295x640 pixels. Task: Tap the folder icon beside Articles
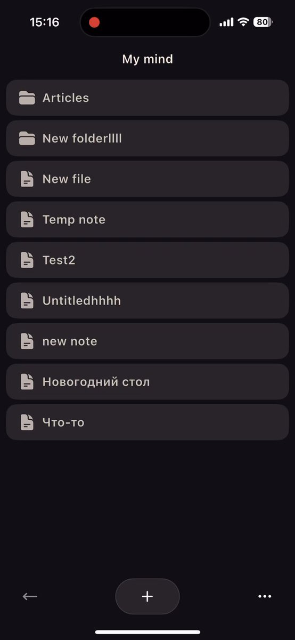tap(27, 98)
